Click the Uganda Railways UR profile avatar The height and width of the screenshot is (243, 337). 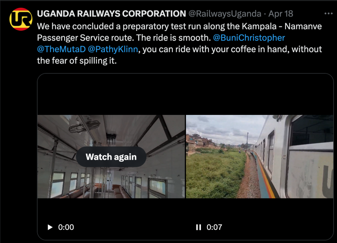pyautogui.click(x=20, y=19)
